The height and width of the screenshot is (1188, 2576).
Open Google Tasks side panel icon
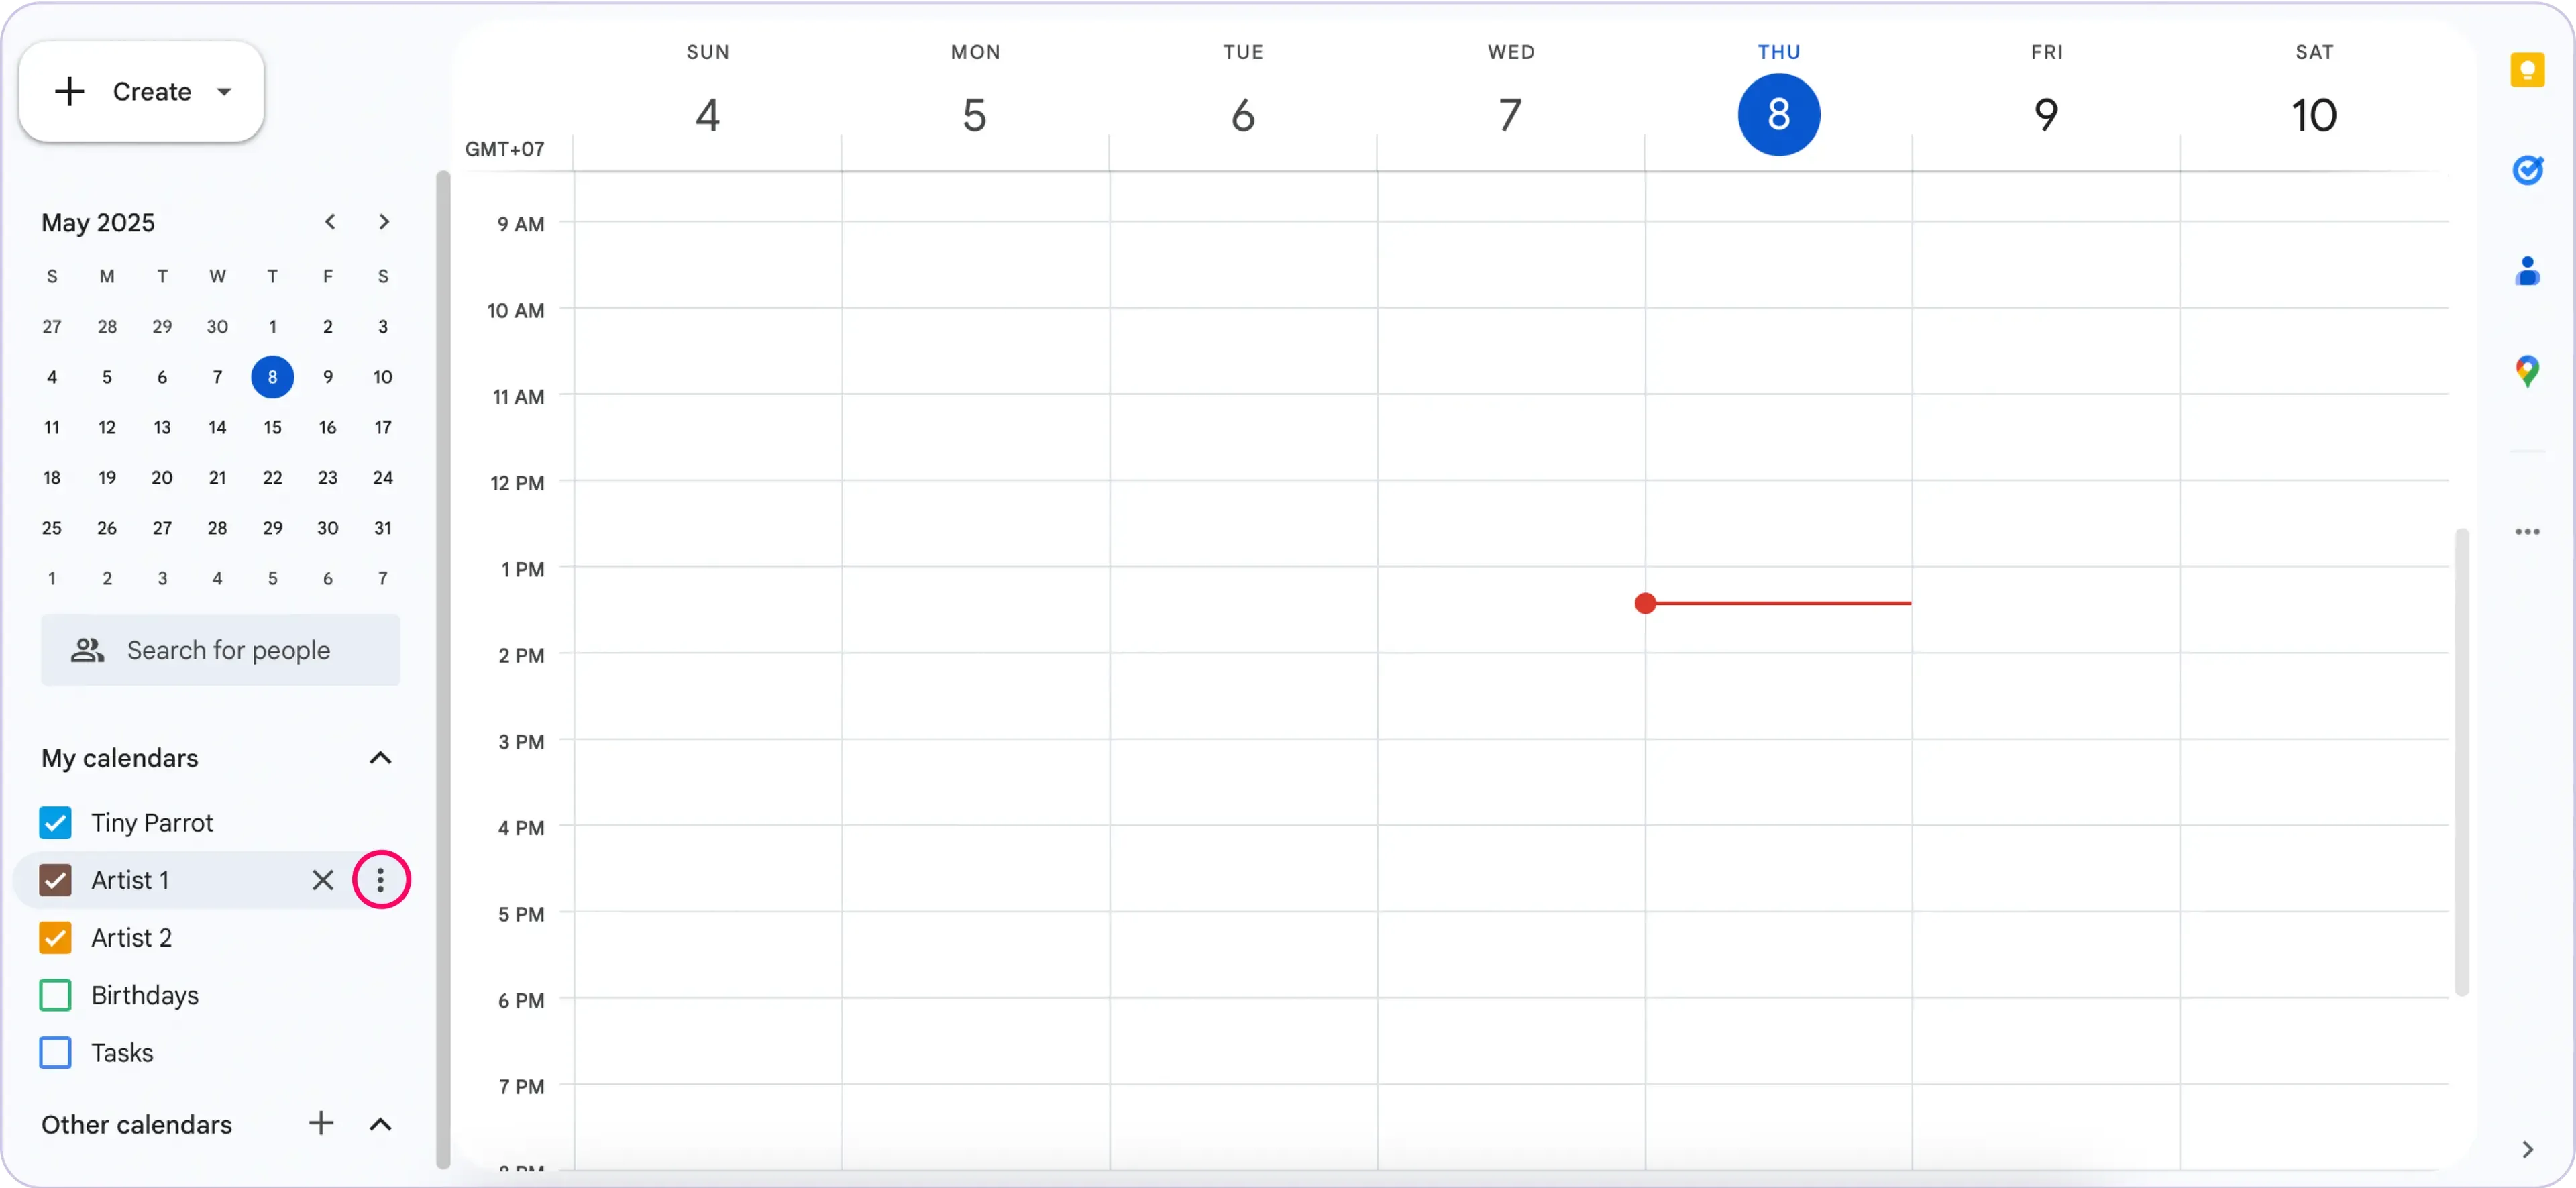tap(2527, 170)
